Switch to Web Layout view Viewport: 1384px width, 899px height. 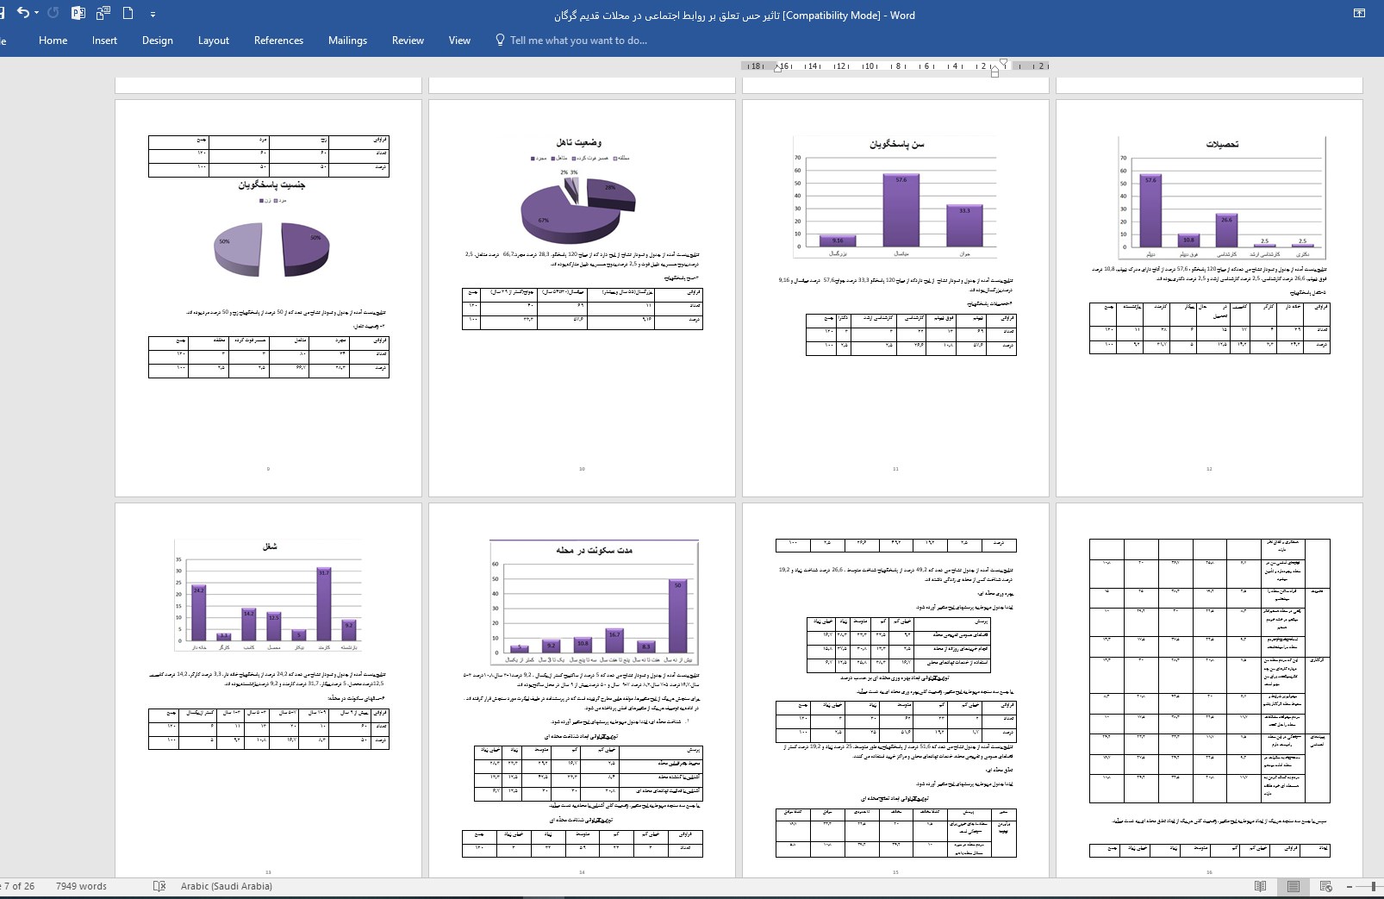point(1326,886)
